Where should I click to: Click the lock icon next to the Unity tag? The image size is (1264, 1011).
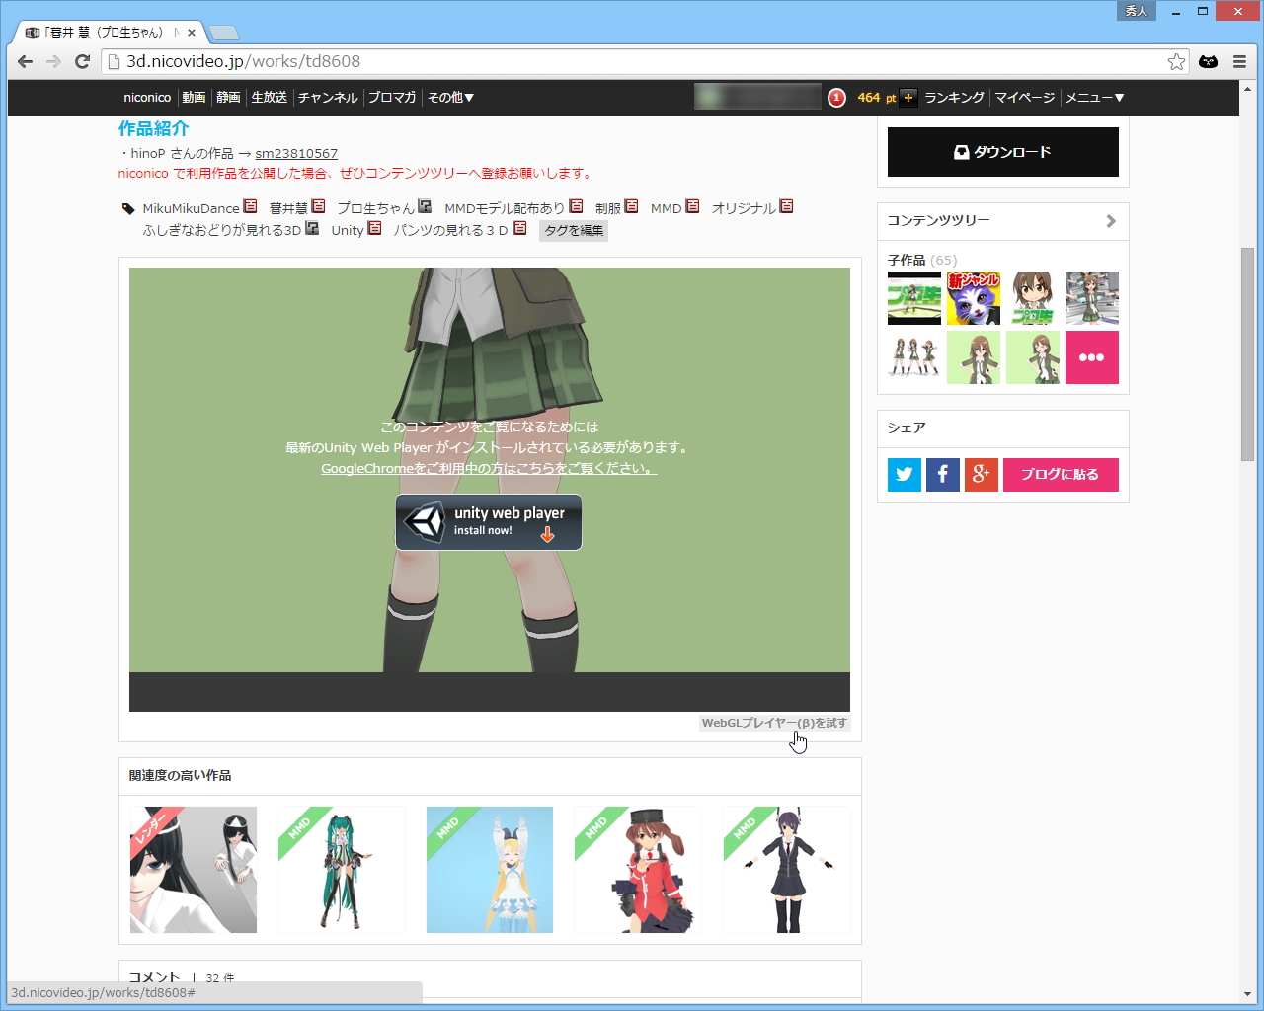[x=373, y=229]
